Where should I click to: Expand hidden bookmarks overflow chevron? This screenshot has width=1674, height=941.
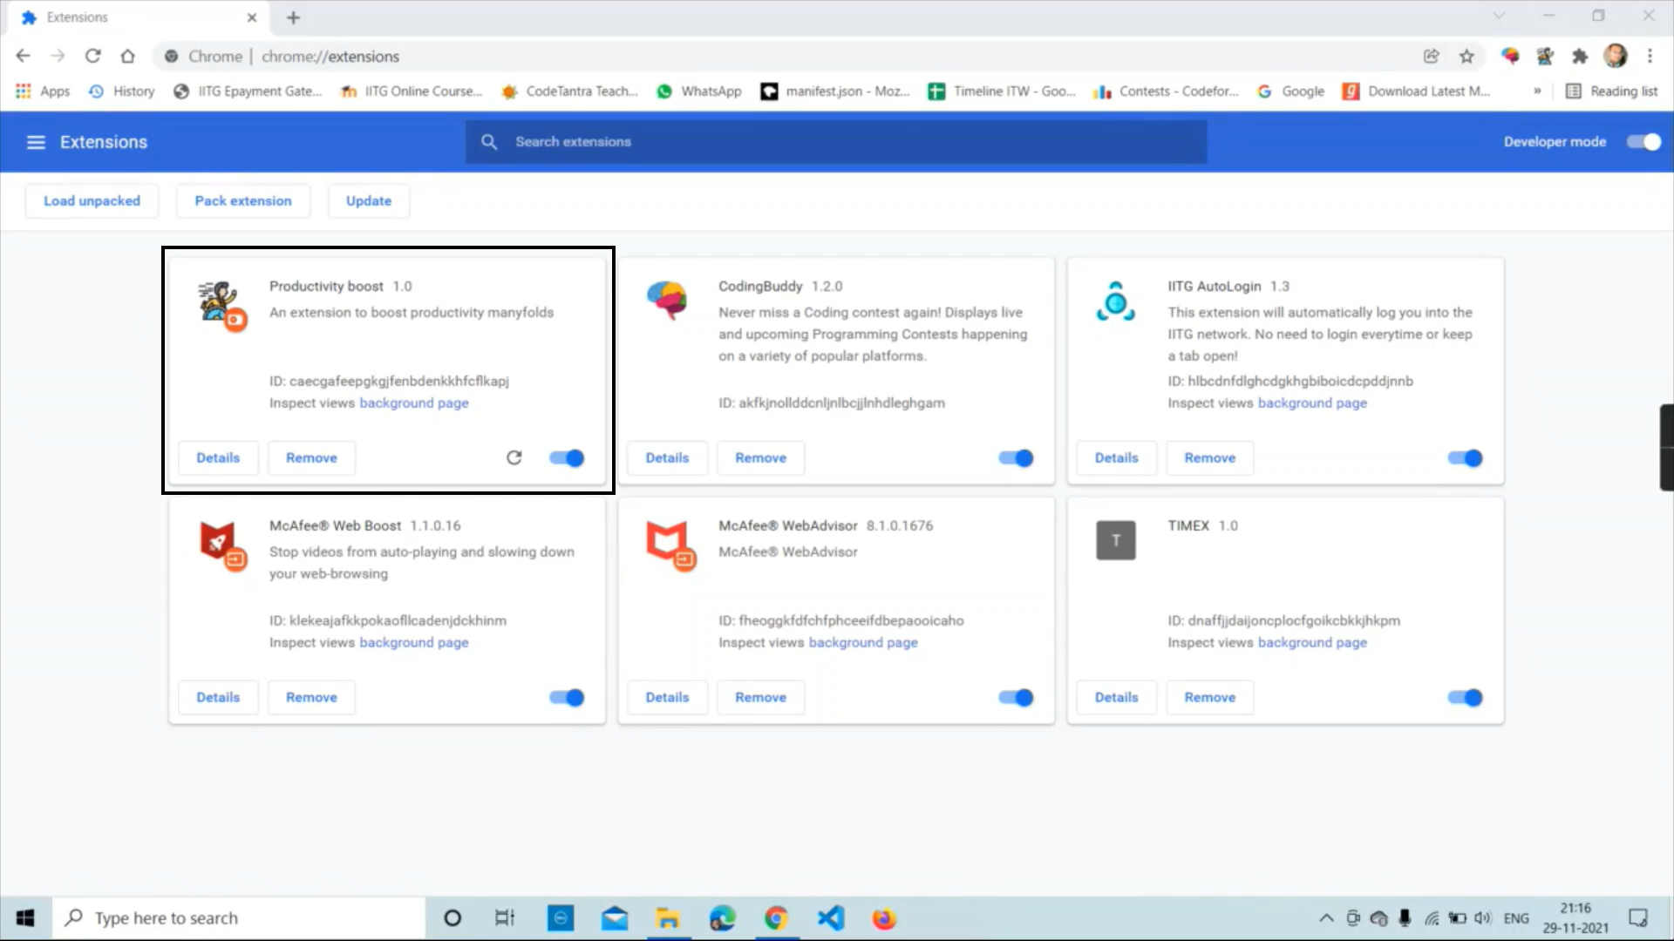pyautogui.click(x=1537, y=91)
